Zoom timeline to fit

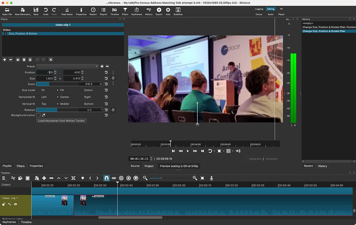click(x=202, y=178)
